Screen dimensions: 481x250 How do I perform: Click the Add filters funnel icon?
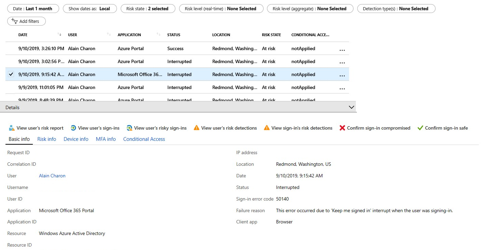(x=14, y=21)
